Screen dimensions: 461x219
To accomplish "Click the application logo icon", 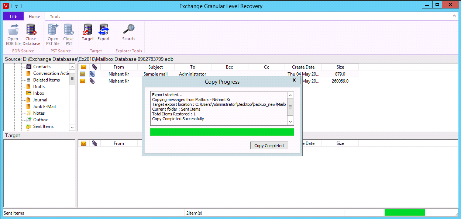I will tap(6, 6).
